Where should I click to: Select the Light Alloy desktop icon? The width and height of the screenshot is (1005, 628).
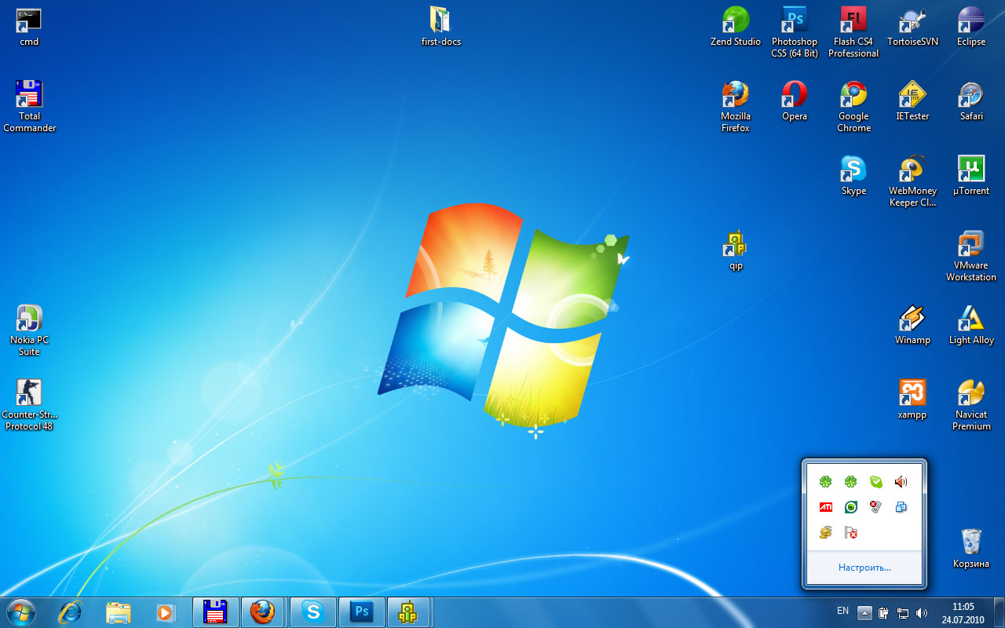pyautogui.click(x=971, y=325)
